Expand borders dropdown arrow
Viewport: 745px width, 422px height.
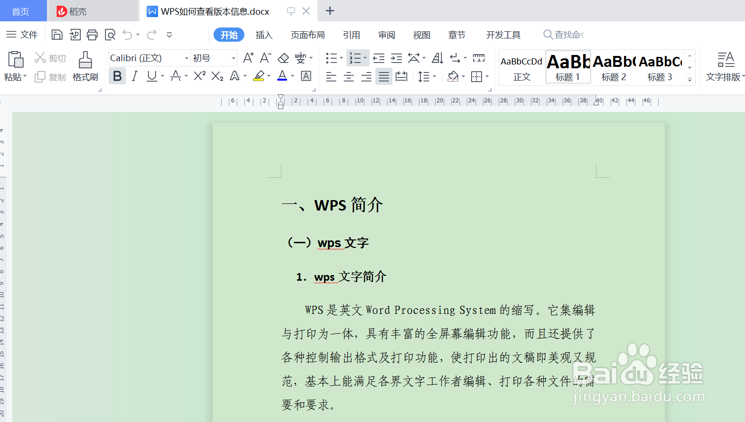(x=487, y=76)
